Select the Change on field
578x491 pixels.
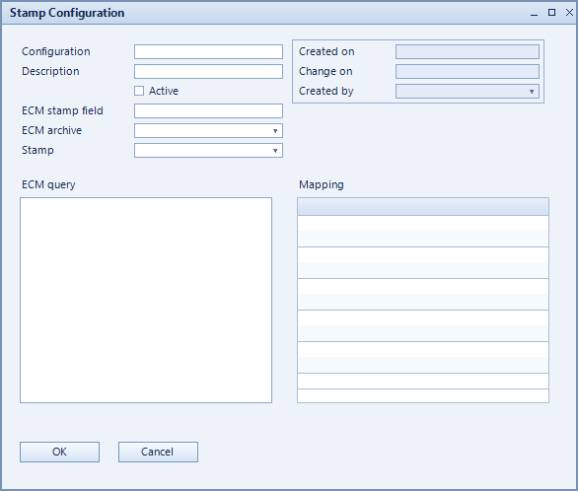click(468, 71)
